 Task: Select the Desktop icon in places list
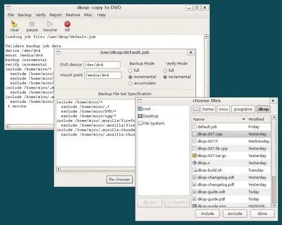(140, 116)
